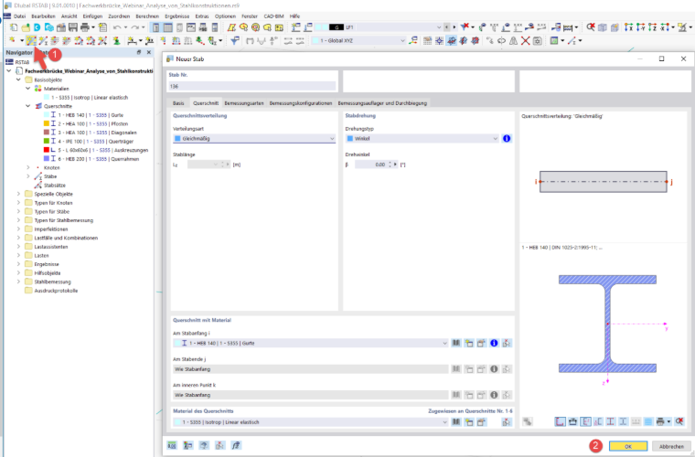Click the New model document icon
Image resolution: width=695 pixels, height=457 pixels.
(14, 27)
